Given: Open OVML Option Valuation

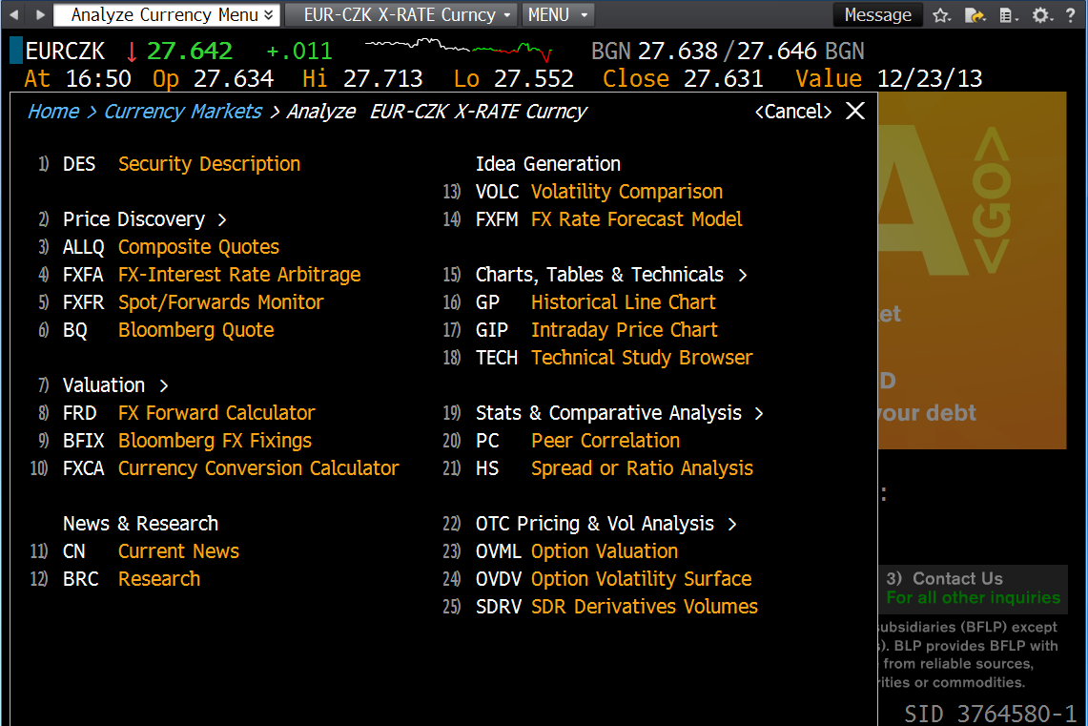Looking at the screenshot, I should click(562, 551).
